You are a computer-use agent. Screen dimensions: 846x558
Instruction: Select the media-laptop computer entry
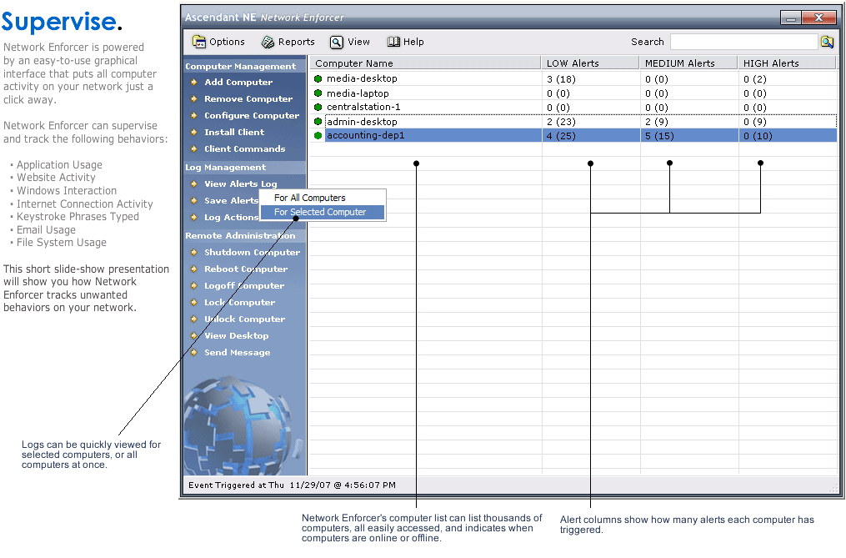click(x=358, y=93)
